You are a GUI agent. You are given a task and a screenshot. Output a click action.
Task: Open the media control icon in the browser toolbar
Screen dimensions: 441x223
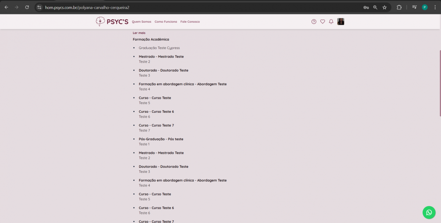pyautogui.click(x=415, y=7)
